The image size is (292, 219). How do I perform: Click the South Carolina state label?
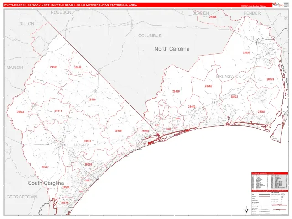tap(46, 183)
